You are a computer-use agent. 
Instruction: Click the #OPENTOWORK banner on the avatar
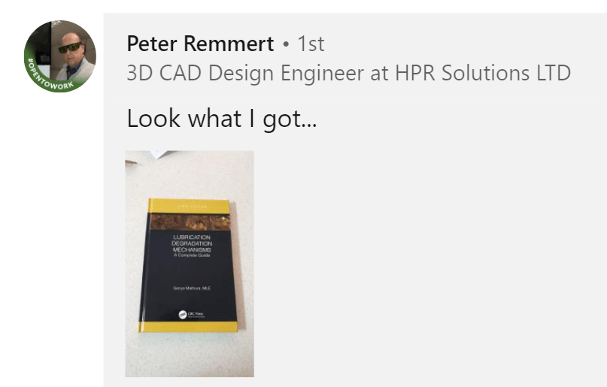[48, 77]
